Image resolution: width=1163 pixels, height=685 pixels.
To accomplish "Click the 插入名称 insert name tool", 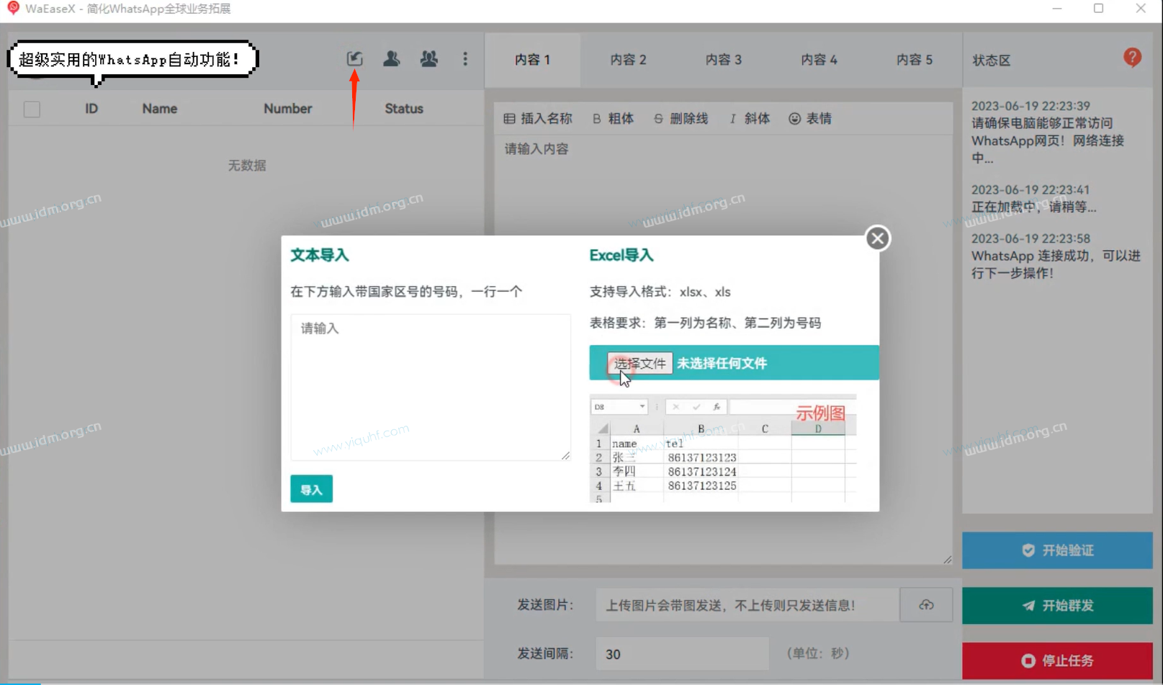I will point(538,119).
